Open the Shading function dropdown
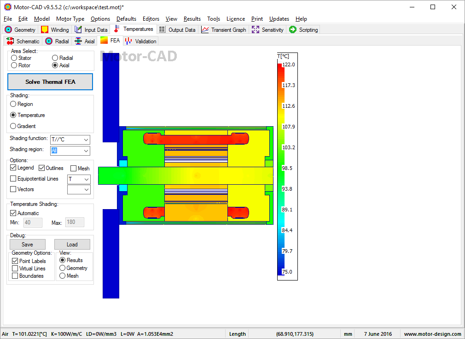Screen dimensions: 465x339 tap(70, 140)
